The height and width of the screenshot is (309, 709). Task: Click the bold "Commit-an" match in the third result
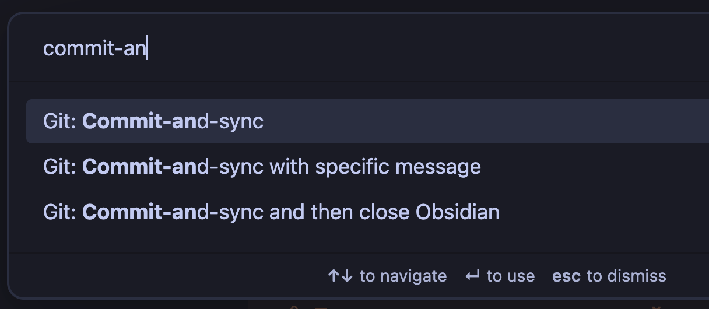140,212
